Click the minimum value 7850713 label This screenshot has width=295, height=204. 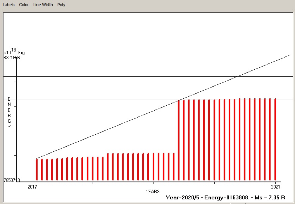click(x=12, y=180)
